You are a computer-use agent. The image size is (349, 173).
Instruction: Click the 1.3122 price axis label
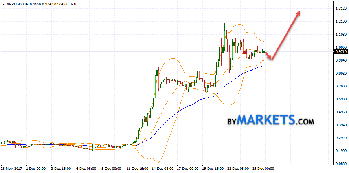340,8
